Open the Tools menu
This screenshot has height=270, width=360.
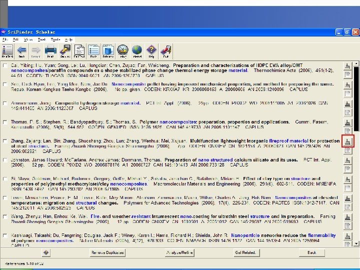point(55,39)
